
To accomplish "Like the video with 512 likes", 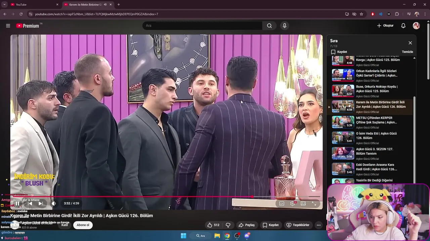I will pyautogui.click(x=213, y=225).
